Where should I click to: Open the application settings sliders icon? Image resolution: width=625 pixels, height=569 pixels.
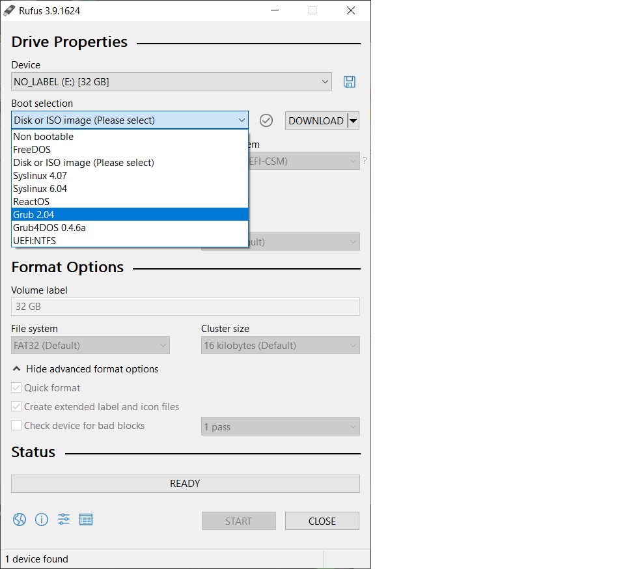point(64,520)
